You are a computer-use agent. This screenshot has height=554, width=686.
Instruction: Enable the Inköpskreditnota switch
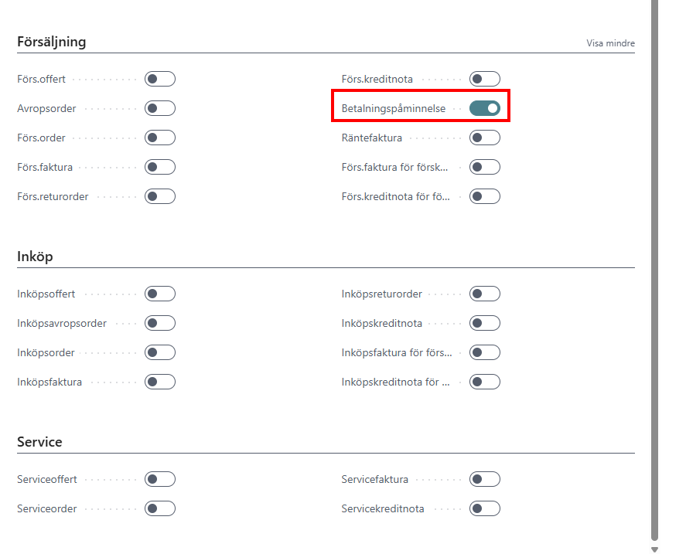tap(485, 323)
